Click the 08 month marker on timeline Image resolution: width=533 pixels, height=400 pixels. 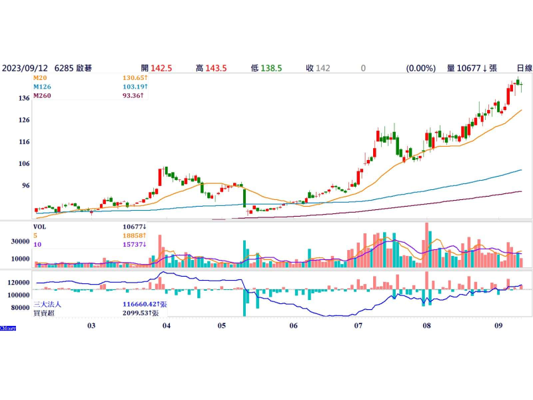(x=426, y=327)
